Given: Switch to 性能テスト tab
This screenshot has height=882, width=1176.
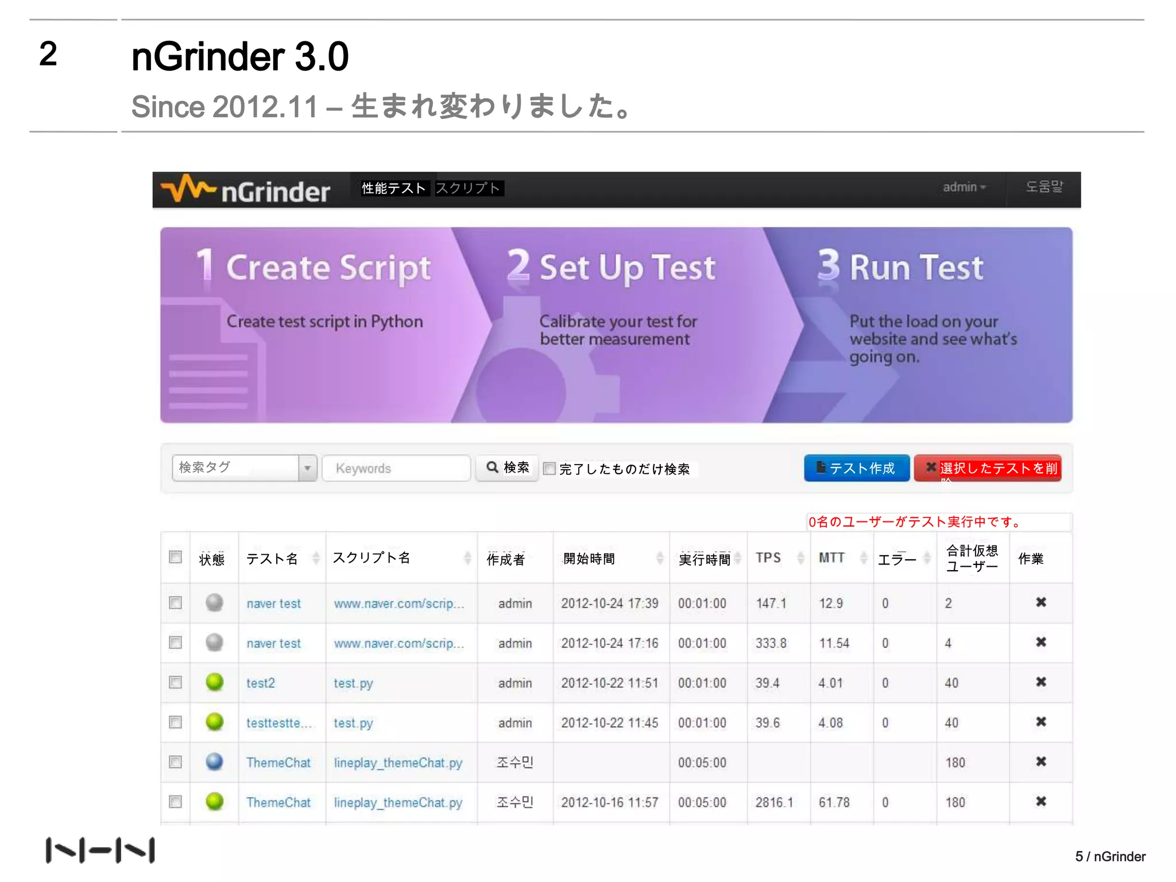Looking at the screenshot, I should click(x=394, y=188).
